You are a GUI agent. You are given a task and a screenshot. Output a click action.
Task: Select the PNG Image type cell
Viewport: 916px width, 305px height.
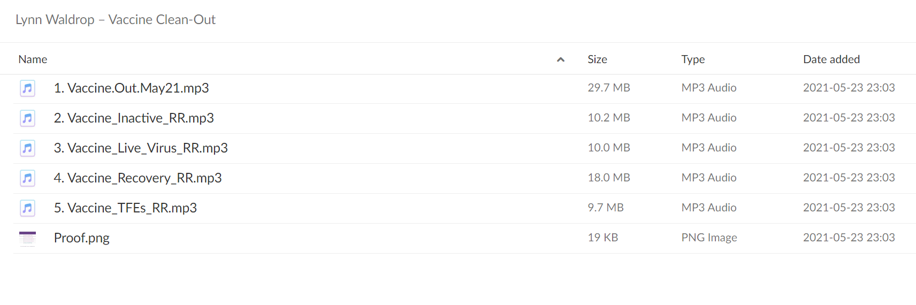point(709,238)
